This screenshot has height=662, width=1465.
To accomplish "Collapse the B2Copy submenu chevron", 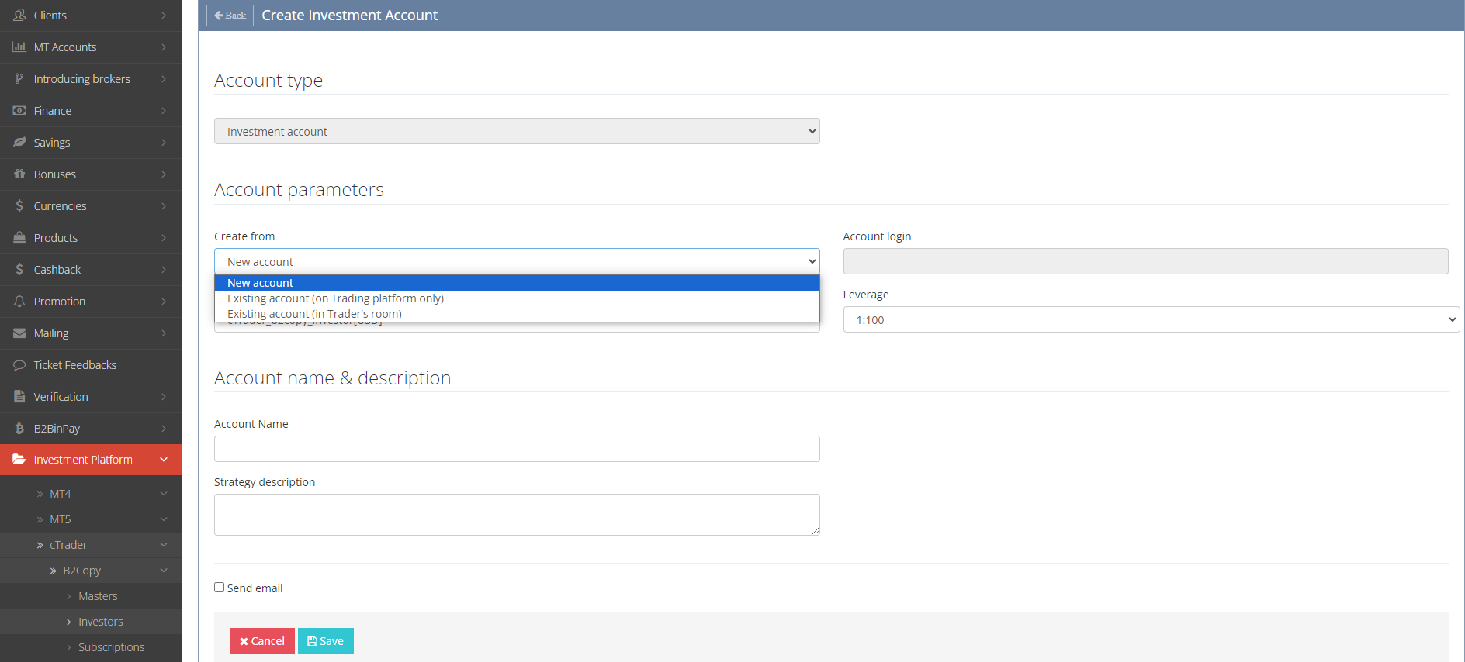I will pos(164,571).
